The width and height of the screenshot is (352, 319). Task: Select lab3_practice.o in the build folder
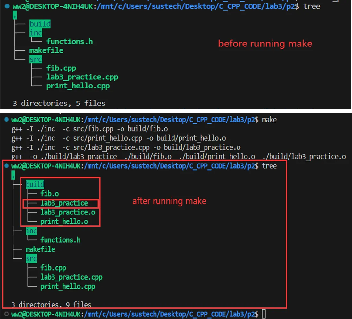[67, 212]
